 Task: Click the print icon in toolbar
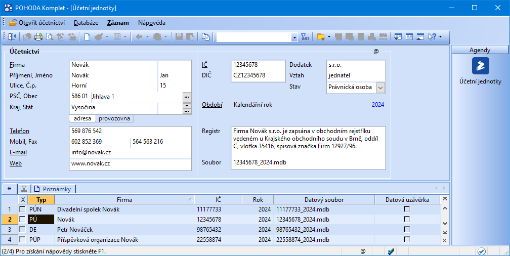(x=38, y=37)
